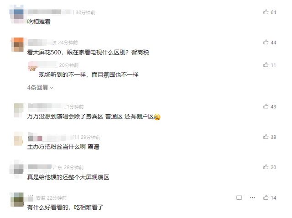Open username of the 30分钟前 commenter
The image size is (292, 218).
pos(50,12)
